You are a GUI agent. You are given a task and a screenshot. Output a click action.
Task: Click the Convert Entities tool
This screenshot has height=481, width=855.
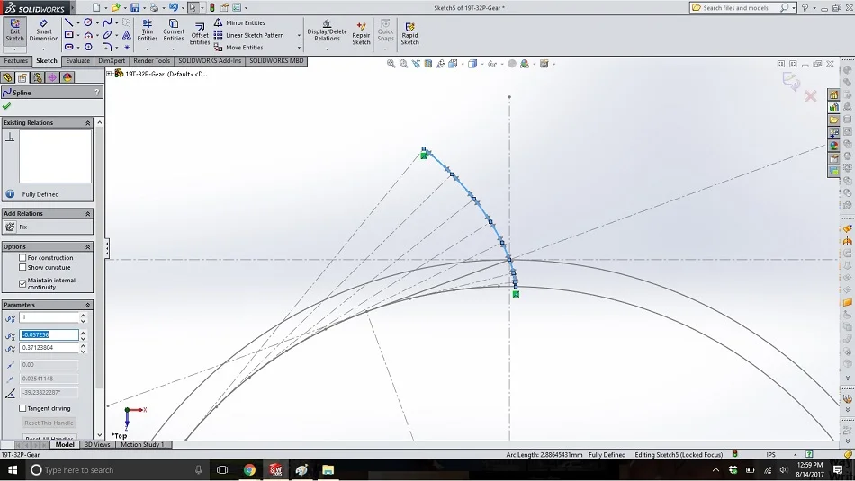(x=174, y=31)
